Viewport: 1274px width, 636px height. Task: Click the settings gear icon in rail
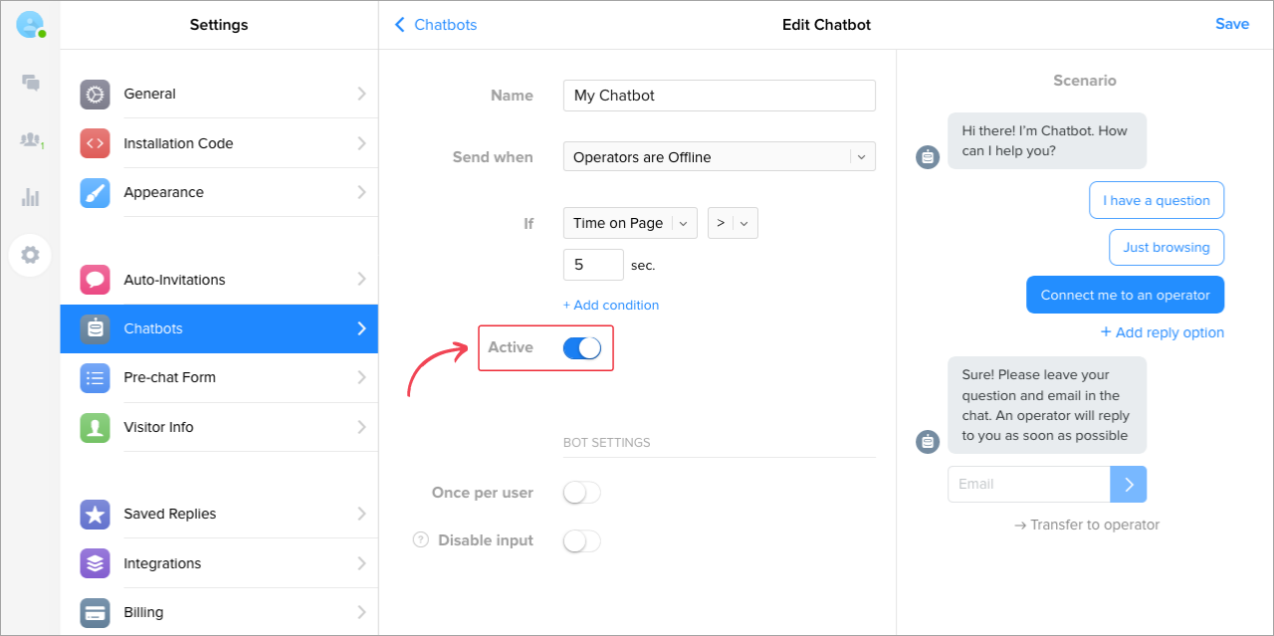[30, 255]
